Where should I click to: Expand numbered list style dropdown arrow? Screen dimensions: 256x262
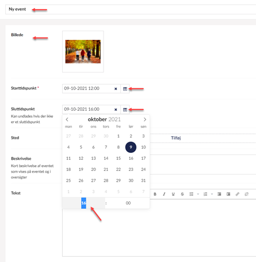[212, 194]
